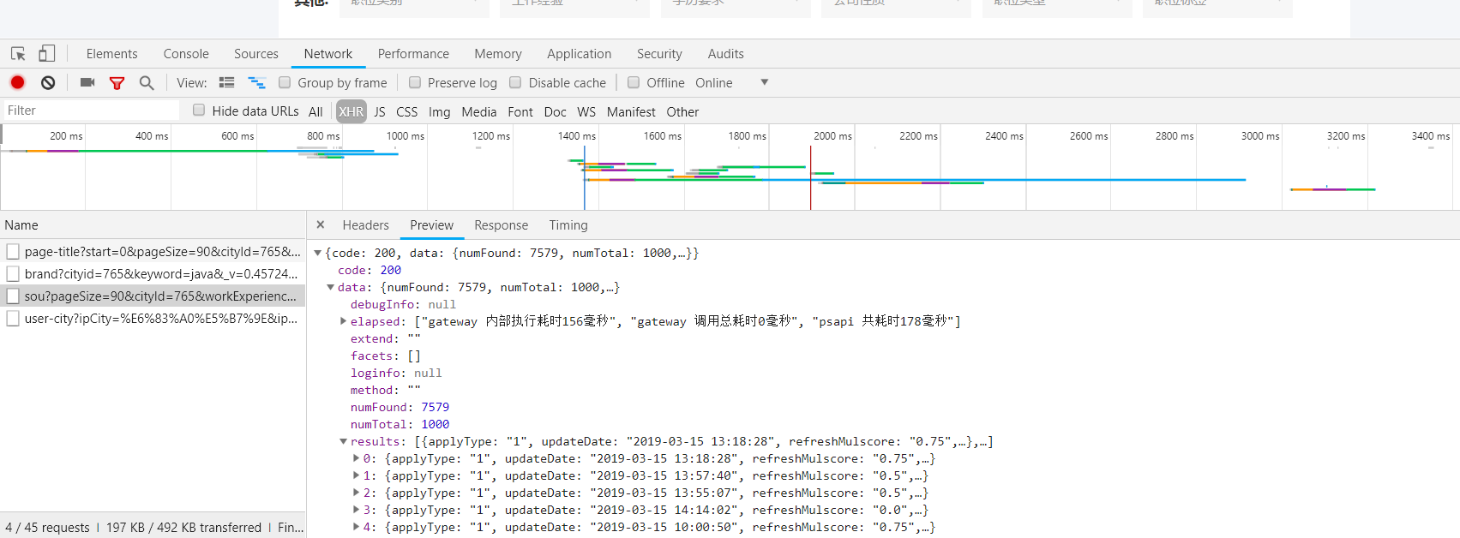Expand the elapsed array
The image size is (1460, 538).
[344, 321]
